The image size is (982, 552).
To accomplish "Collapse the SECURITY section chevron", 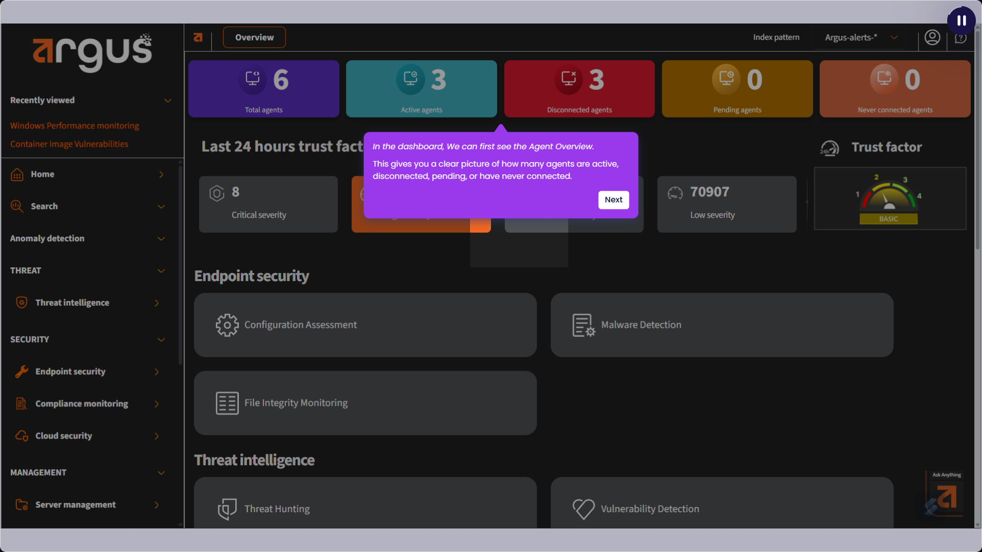I will pyautogui.click(x=161, y=339).
